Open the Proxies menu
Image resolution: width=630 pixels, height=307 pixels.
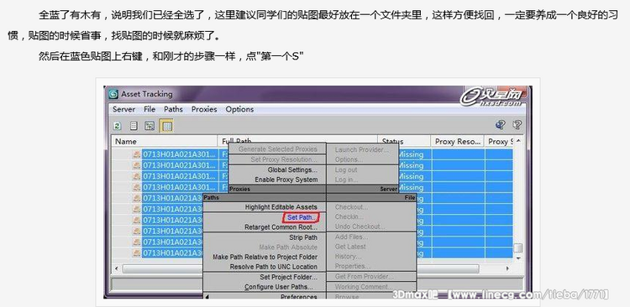[204, 109]
